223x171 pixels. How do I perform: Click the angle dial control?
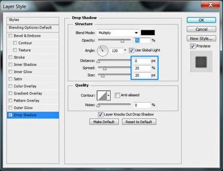pos(102,50)
